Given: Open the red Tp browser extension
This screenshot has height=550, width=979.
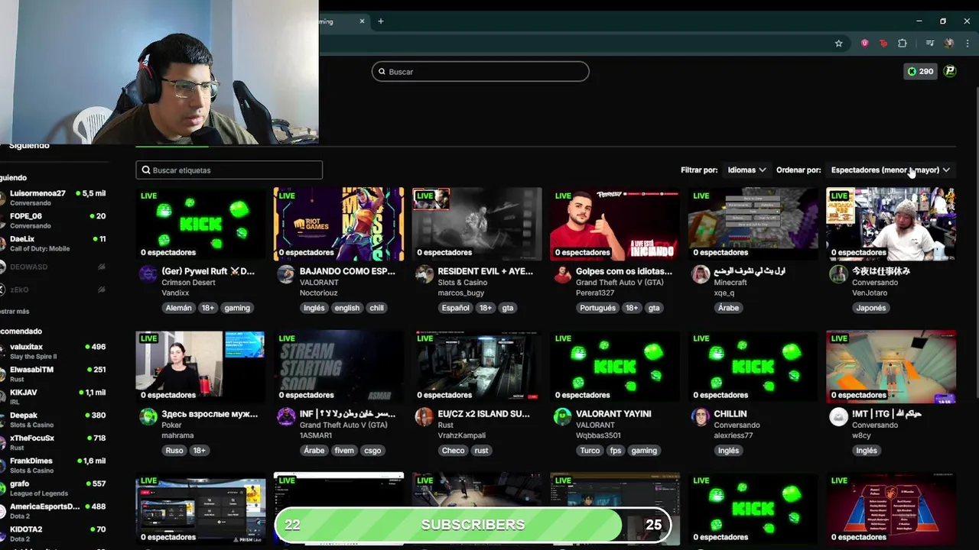Looking at the screenshot, I should [883, 44].
